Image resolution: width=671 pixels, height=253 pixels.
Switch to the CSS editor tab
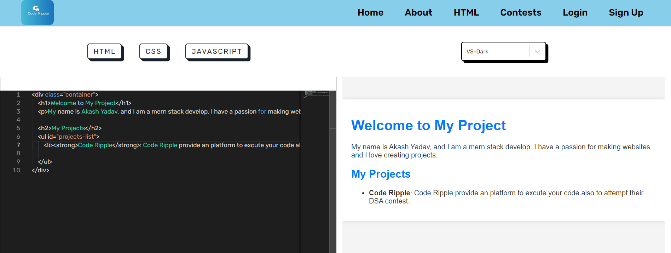coord(153,52)
